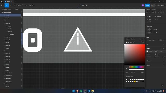
Task: Add a new fill with plus
Action: [164, 44]
